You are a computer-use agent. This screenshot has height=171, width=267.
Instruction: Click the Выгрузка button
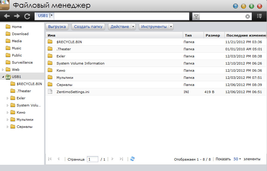point(57,27)
